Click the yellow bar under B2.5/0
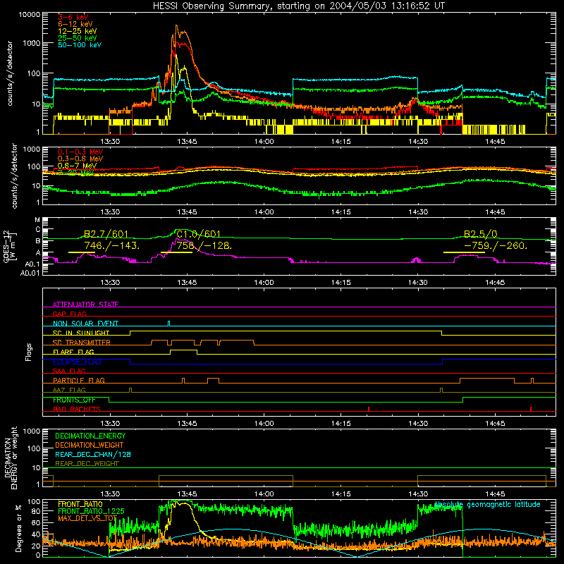This screenshot has width=564, height=564. click(464, 252)
